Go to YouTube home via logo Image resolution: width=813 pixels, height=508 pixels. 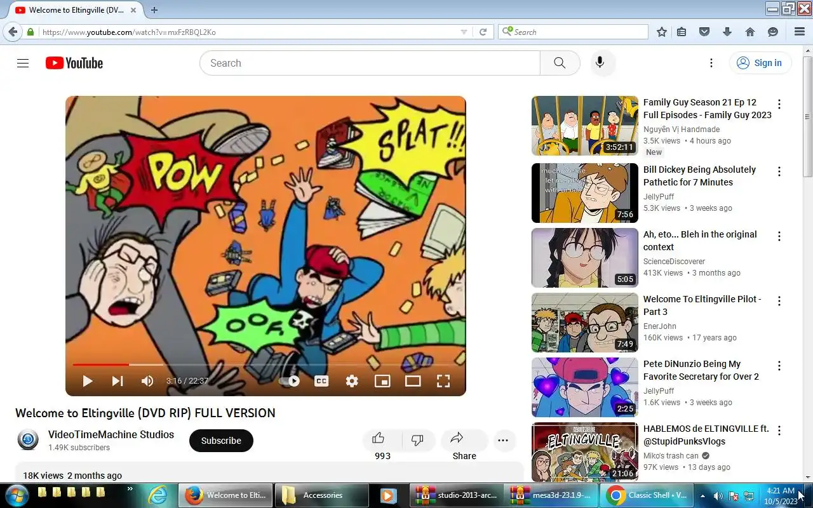click(x=74, y=63)
